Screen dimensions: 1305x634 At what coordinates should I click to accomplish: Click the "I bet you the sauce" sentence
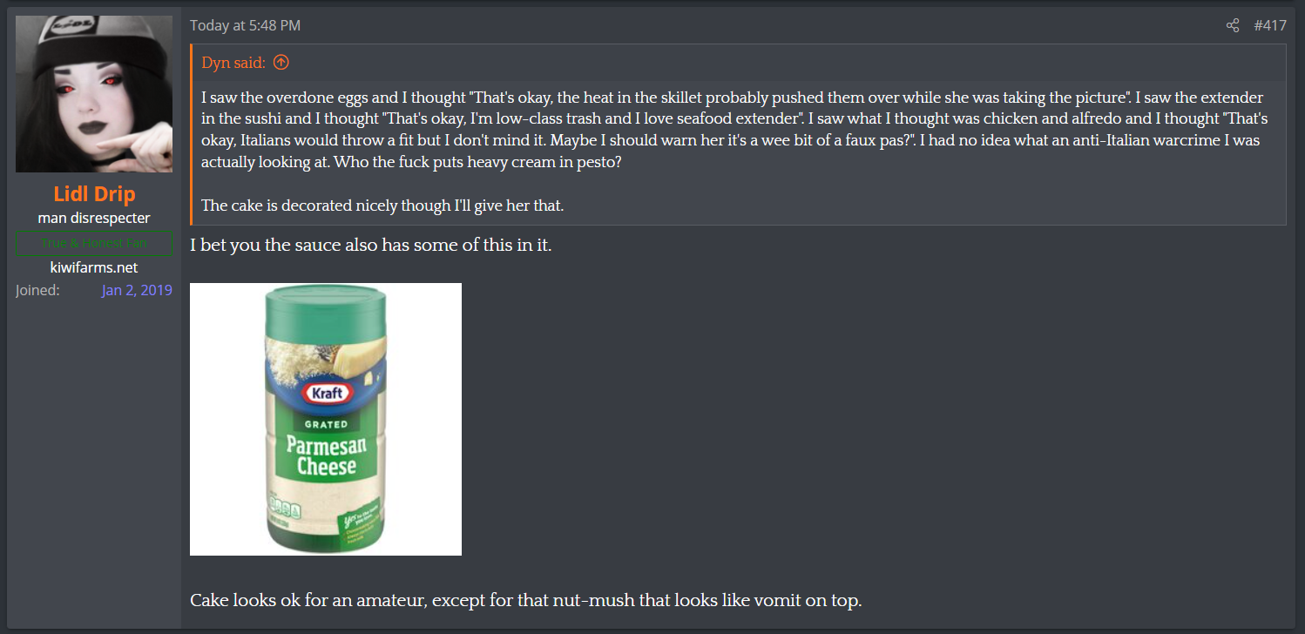tap(370, 246)
